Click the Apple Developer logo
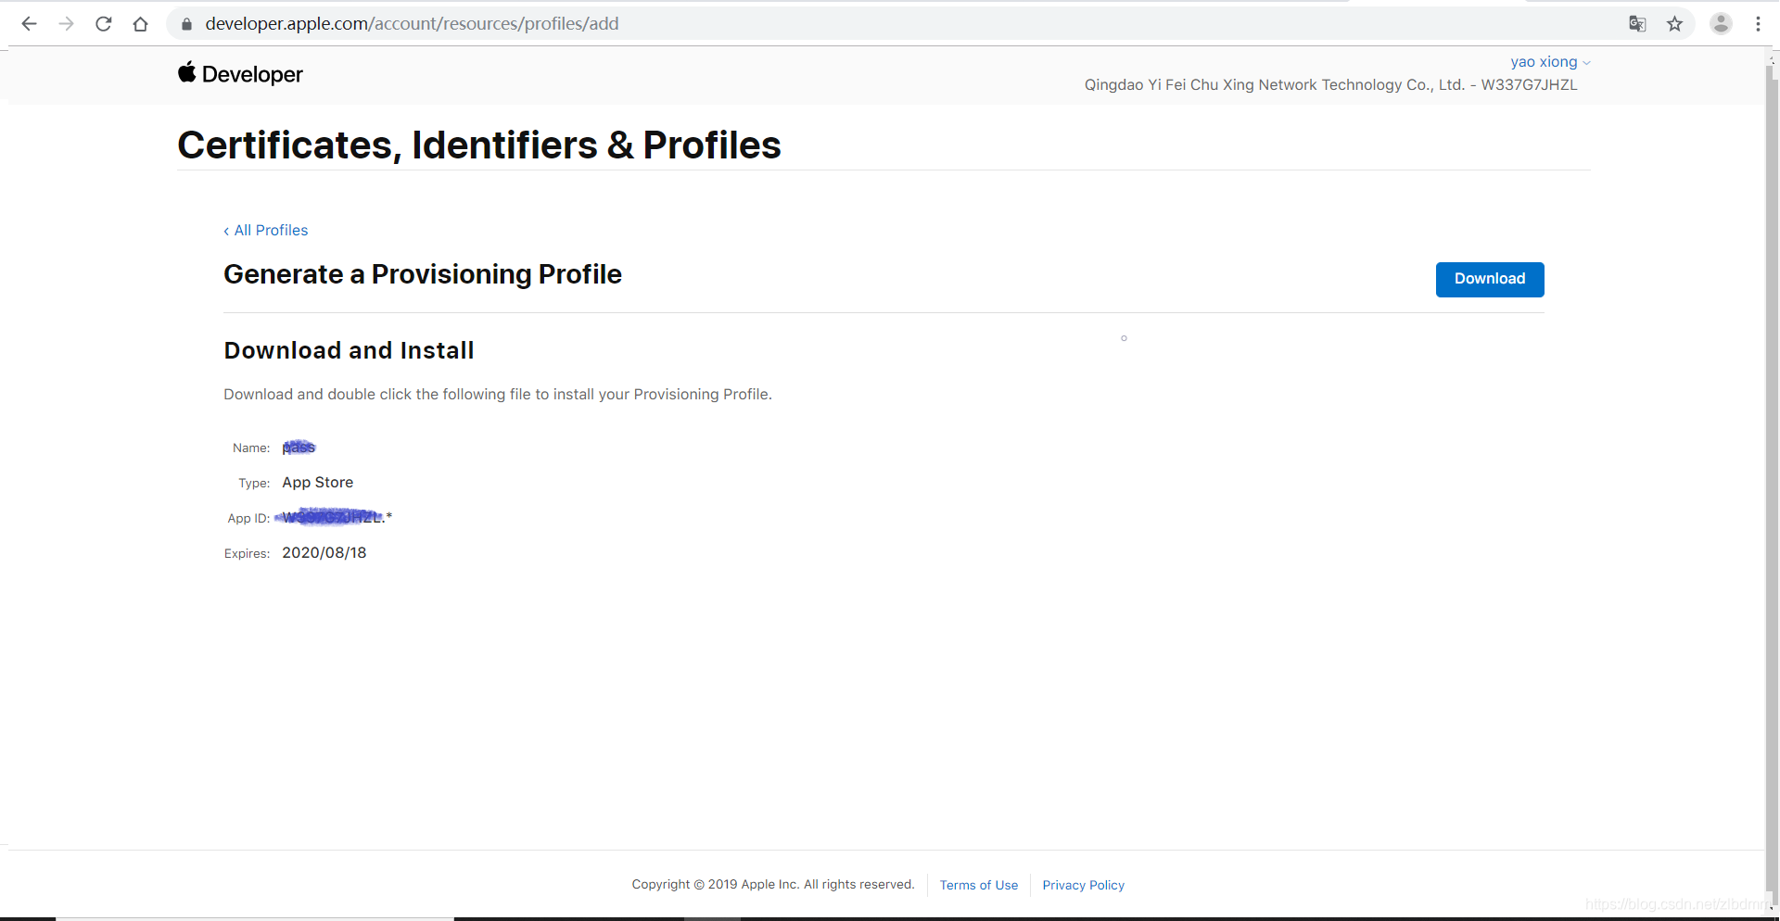 tap(240, 74)
